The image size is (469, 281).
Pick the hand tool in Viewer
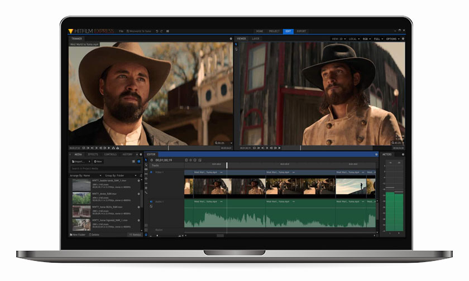(x=236, y=49)
